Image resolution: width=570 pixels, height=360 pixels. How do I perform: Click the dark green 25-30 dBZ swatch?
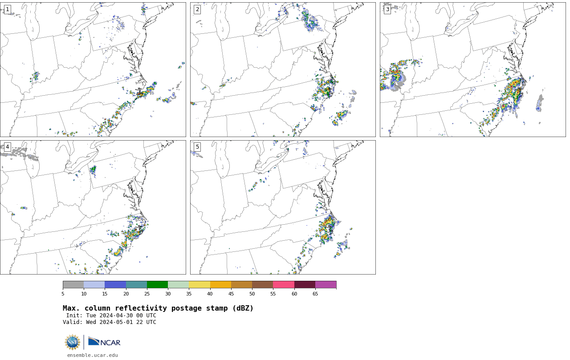pyautogui.click(x=157, y=285)
